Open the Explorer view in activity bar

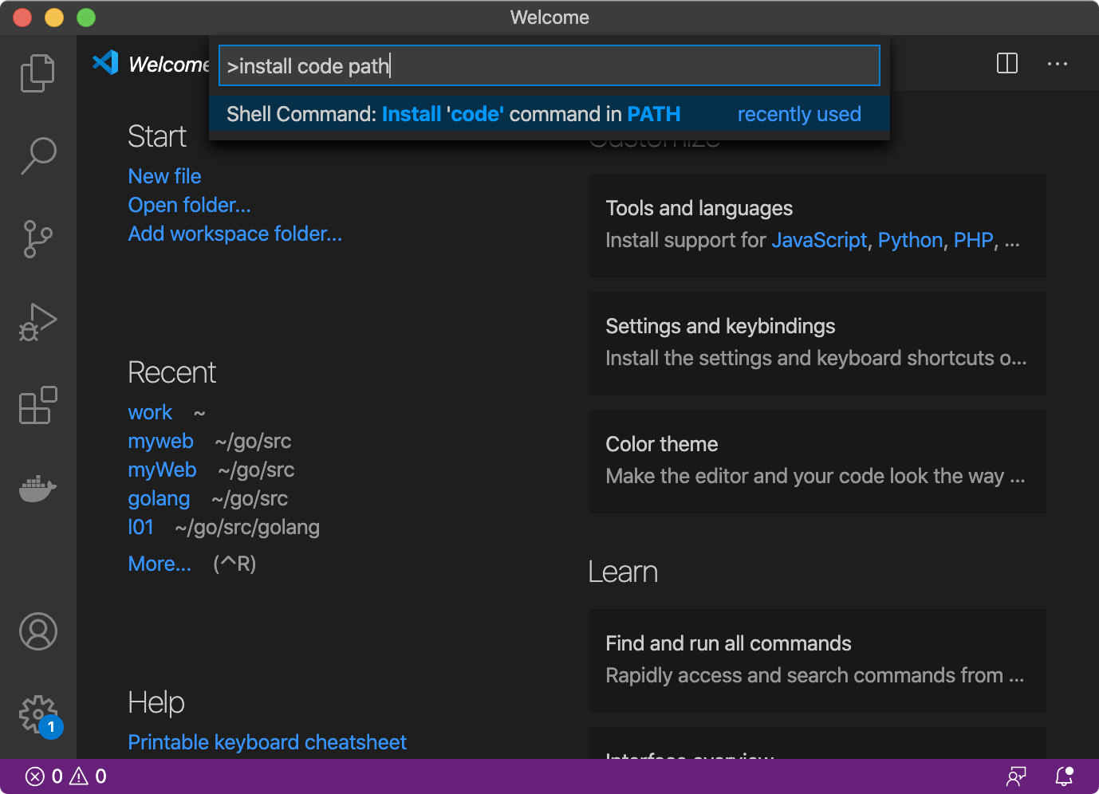(x=37, y=73)
